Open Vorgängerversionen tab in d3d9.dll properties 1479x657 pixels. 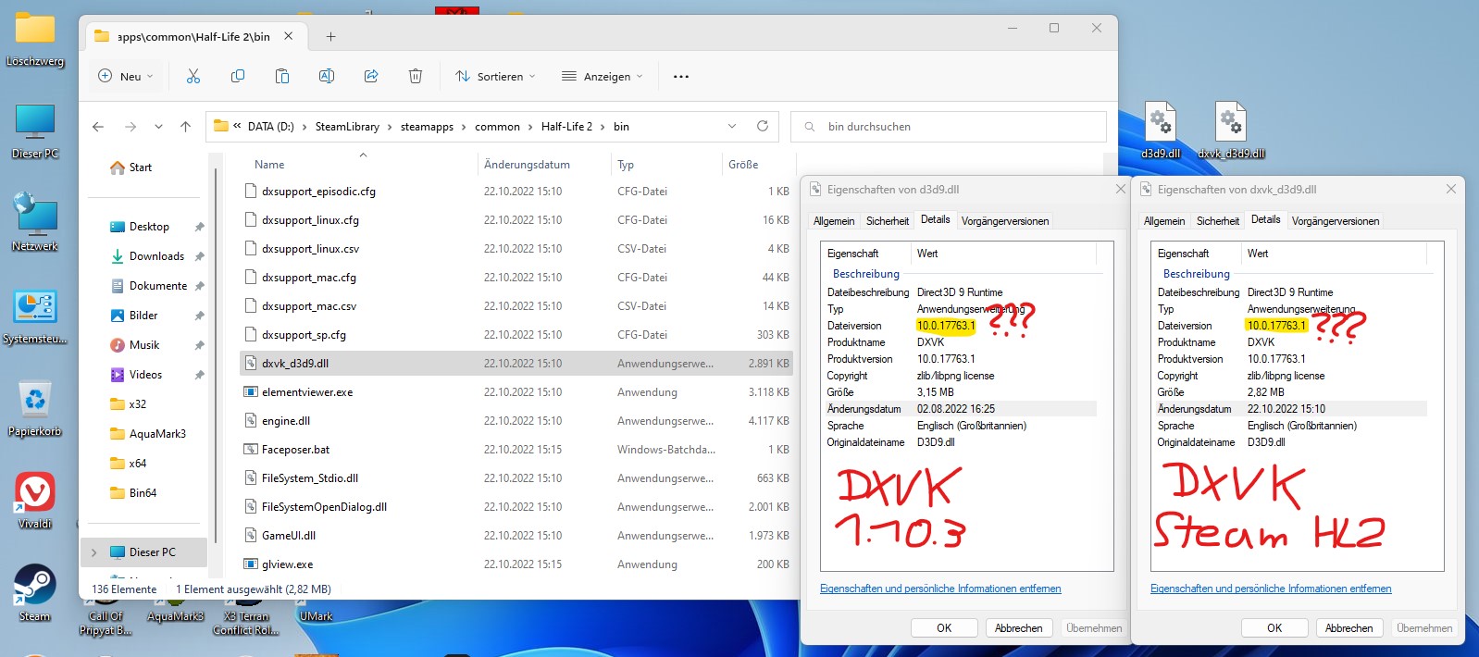1005,221
